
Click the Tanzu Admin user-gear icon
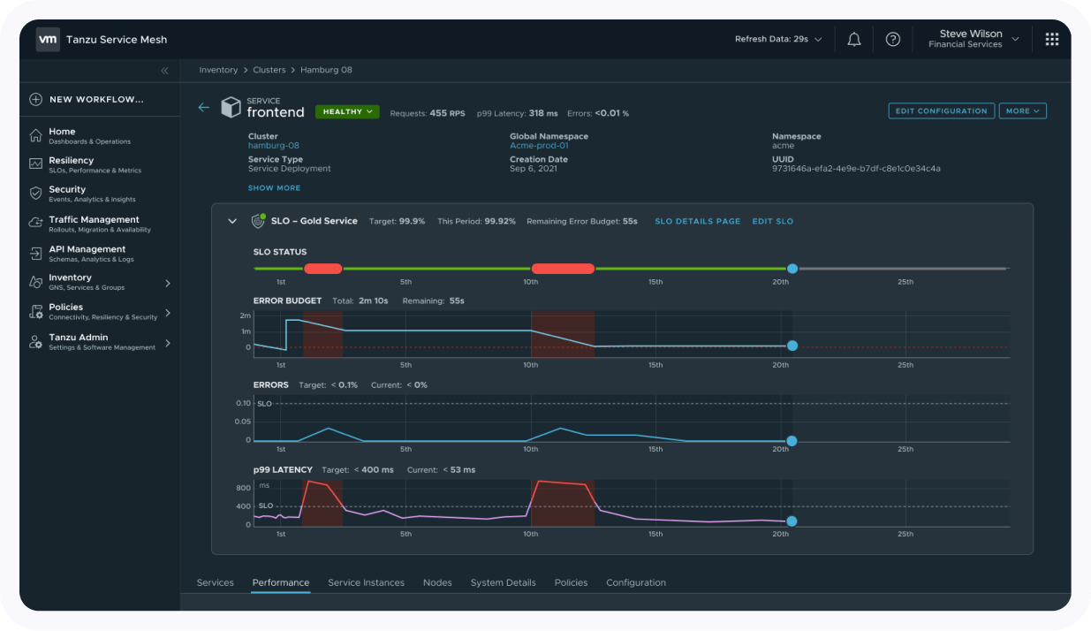click(35, 341)
